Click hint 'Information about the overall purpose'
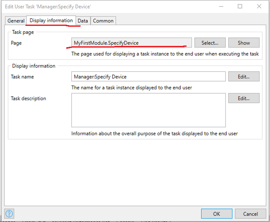The image size is (270, 222). [154, 134]
